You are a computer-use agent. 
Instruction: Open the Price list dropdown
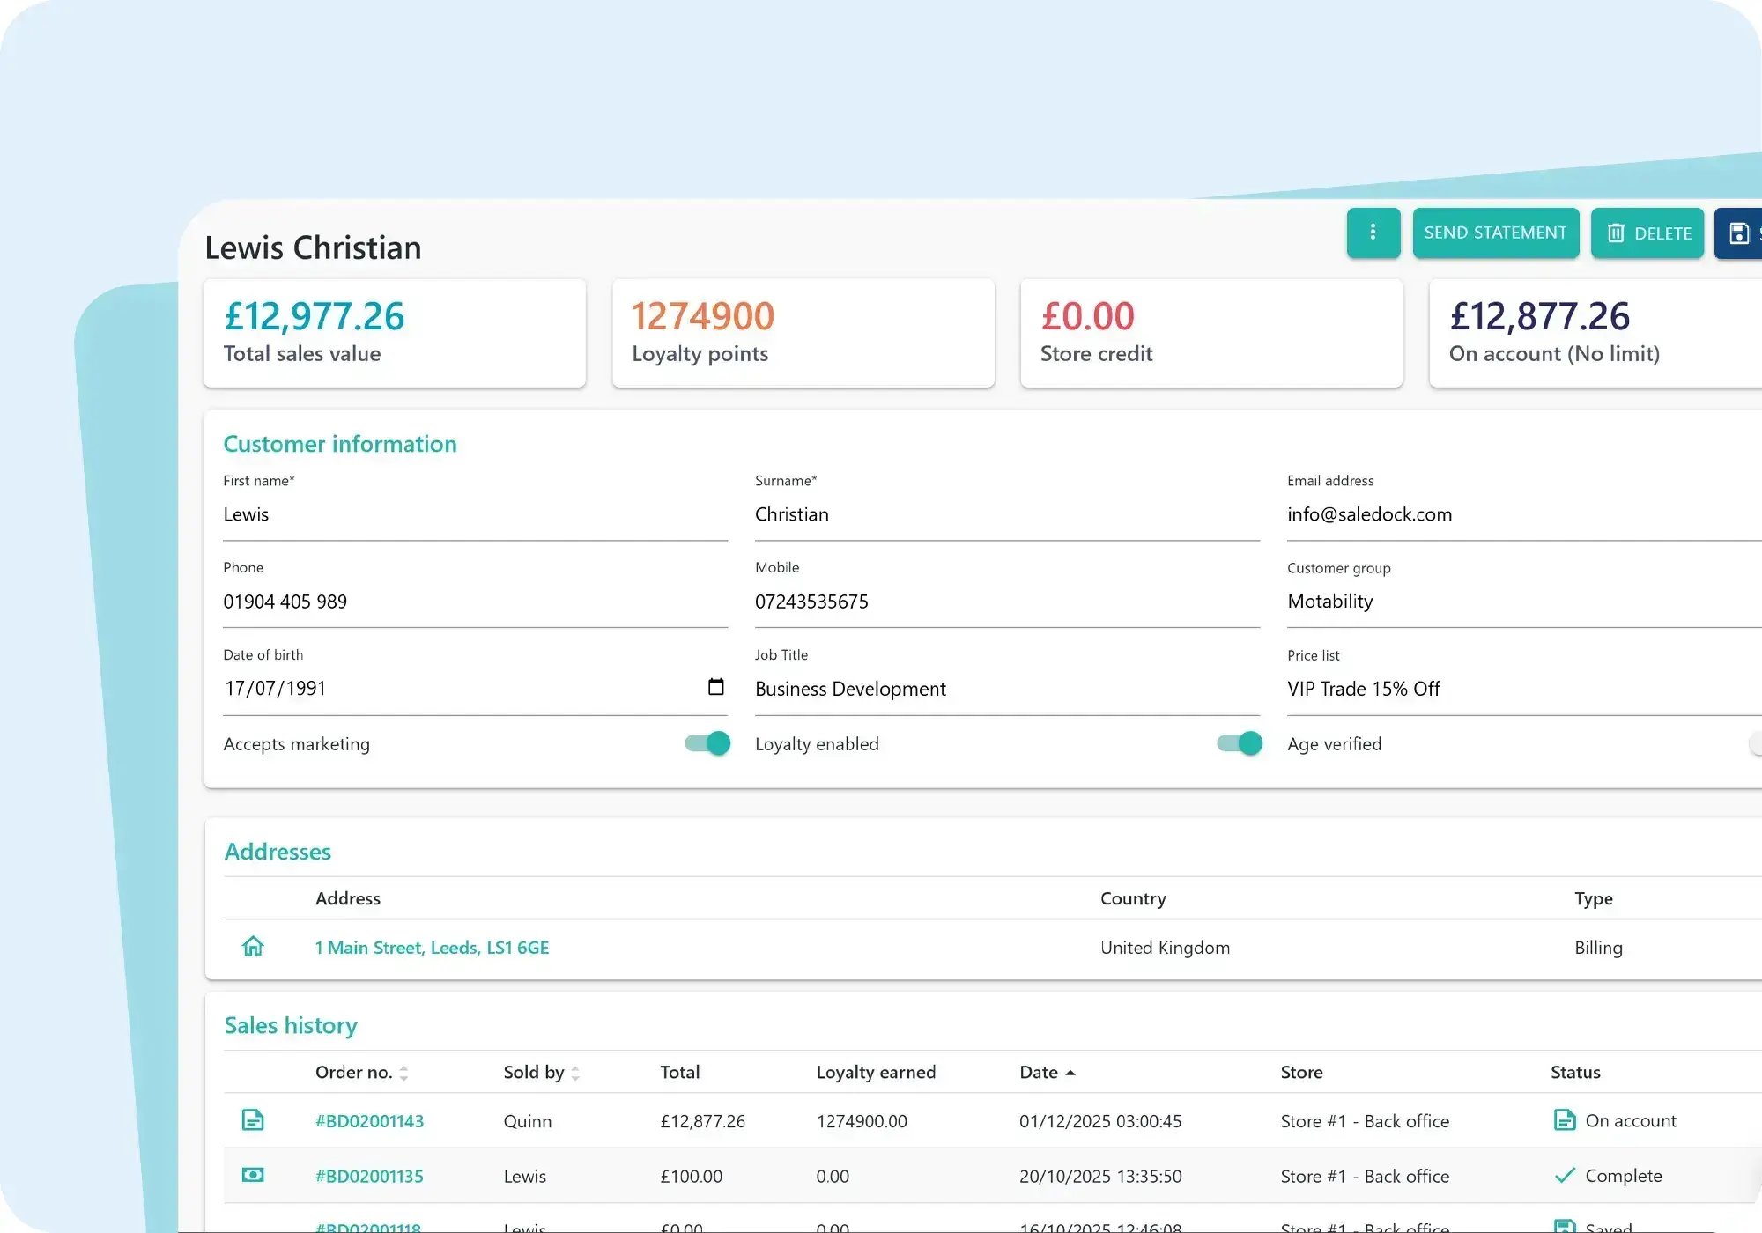coord(1524,689)
